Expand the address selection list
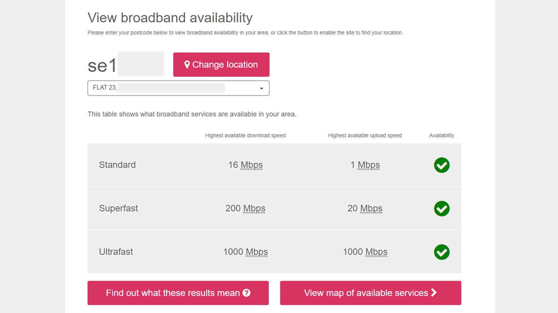 point(178,88)
